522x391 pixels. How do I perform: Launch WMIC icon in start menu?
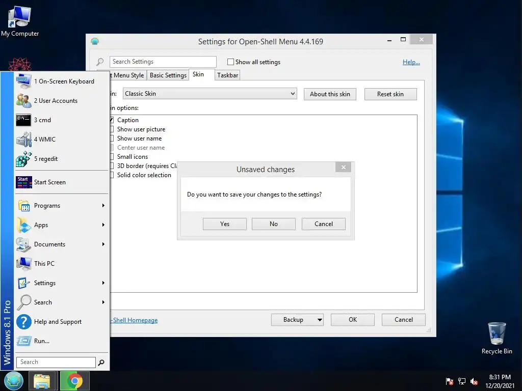(23, 139)
